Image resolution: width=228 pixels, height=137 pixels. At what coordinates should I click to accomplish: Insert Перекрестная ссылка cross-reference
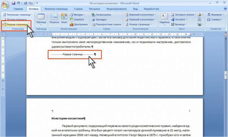[x=106, y=24]
